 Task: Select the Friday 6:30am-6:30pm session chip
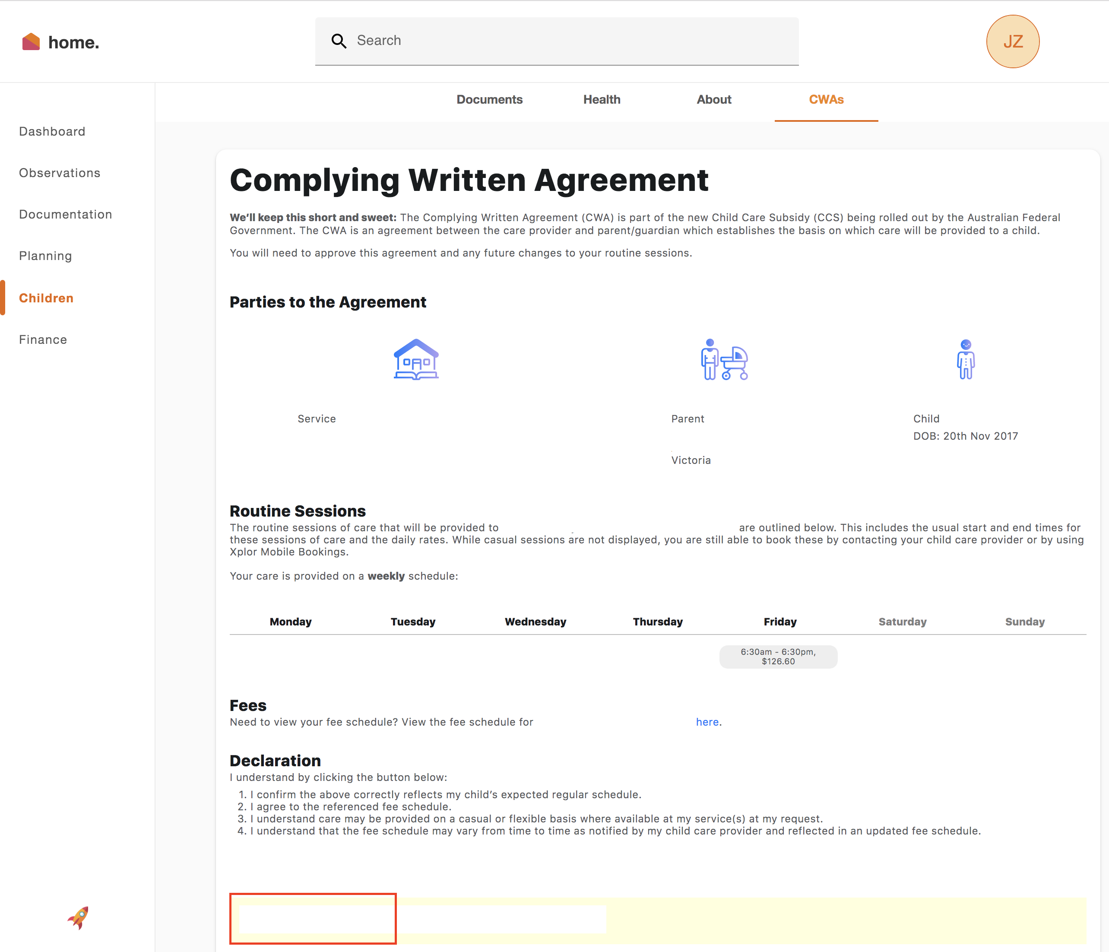(778, 657)
